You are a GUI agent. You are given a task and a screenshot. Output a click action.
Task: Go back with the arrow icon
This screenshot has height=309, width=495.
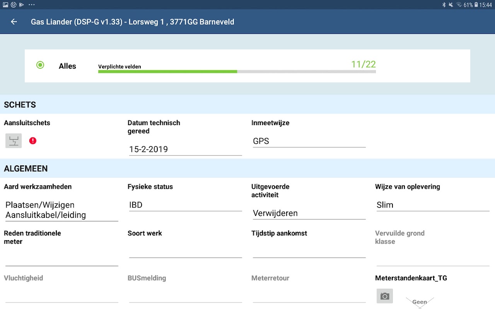tap(14, 22)
